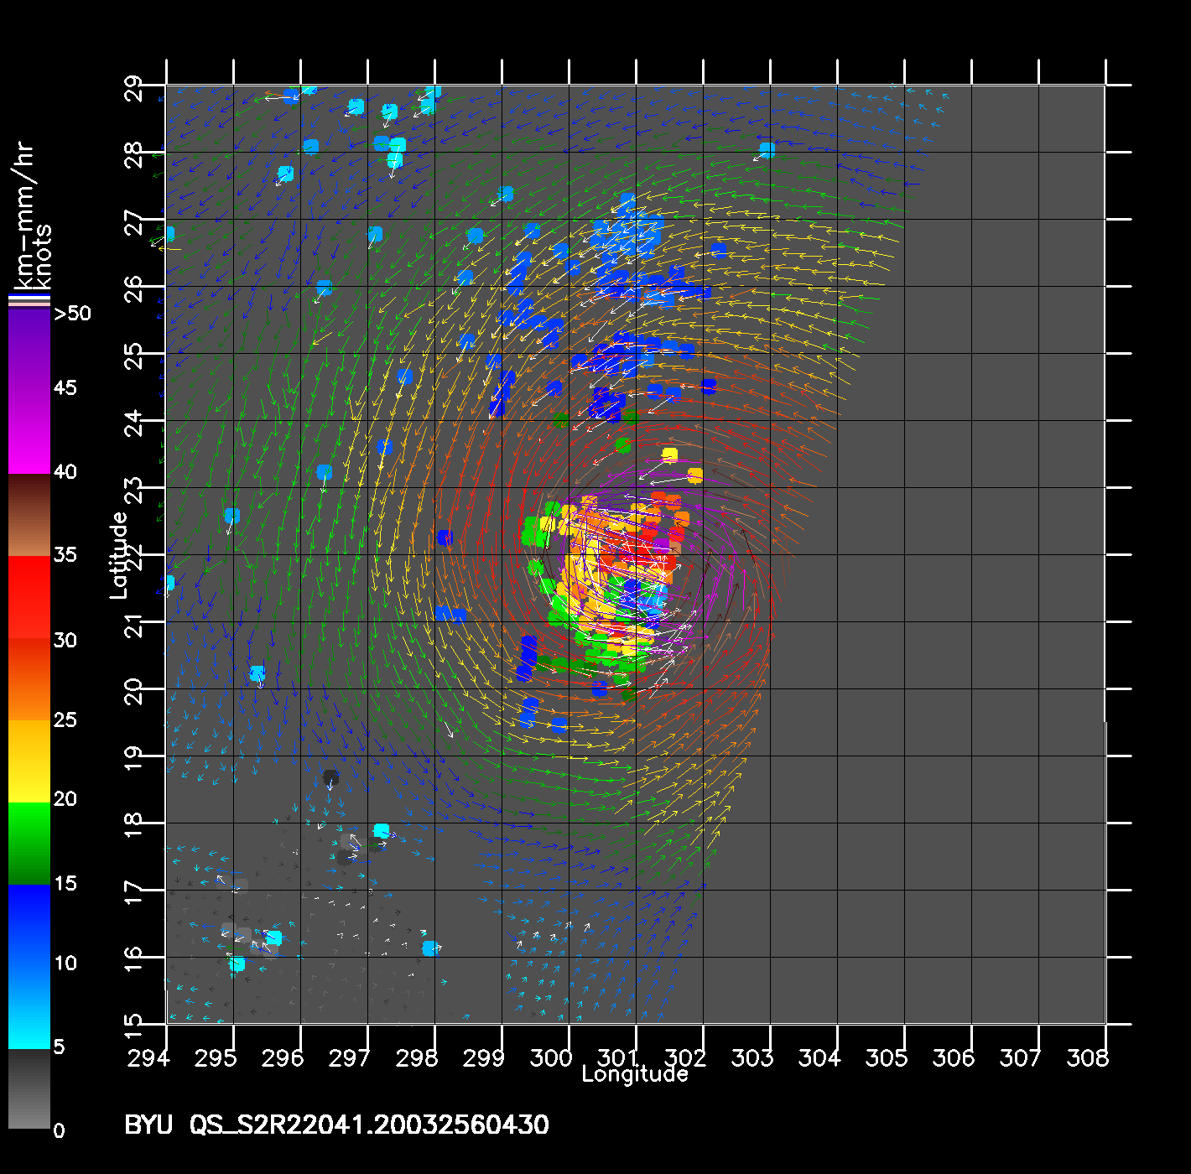Click the 29 latitude tick label

point(134,86)
